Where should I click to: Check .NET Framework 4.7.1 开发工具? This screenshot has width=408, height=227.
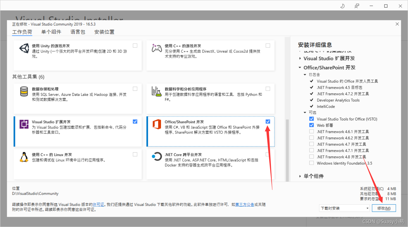click(x=312, y=150)
